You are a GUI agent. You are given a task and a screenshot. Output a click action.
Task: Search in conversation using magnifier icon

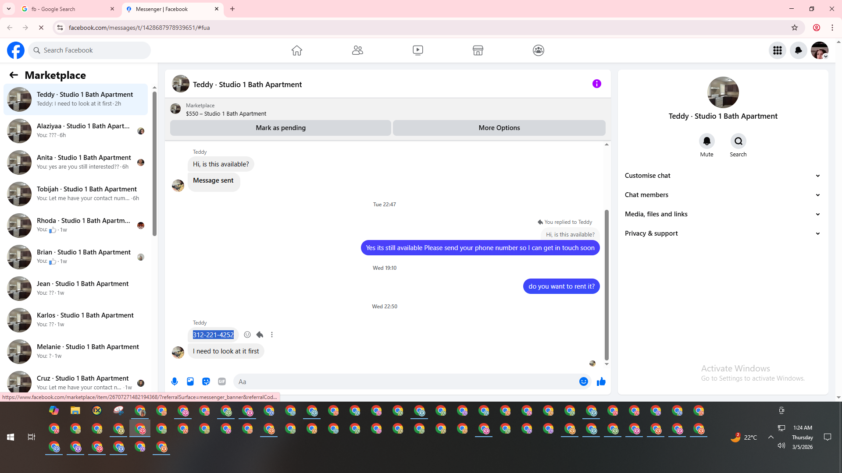coord(739,141)
